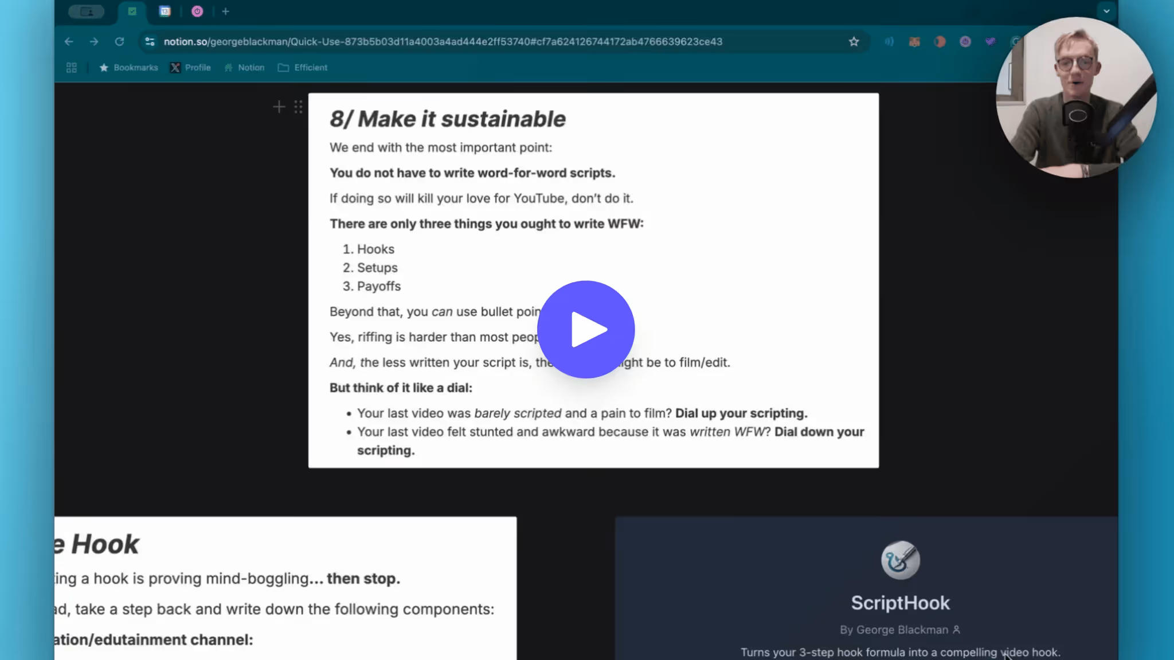
Task: Switch to the calendar tab
Action: (x=165, y=11)
